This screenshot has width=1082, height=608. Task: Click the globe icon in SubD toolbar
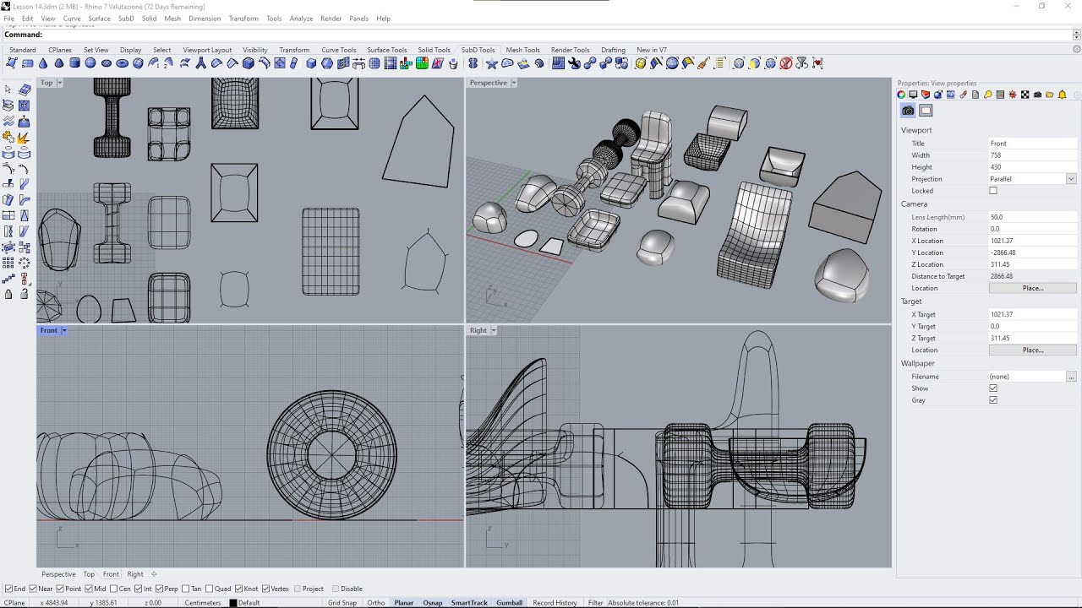pos(672,63)
